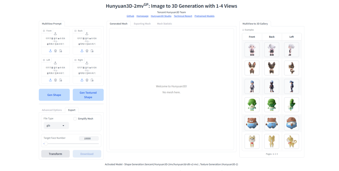Open the Technical Report link
The width and height of the screenshot is (339, 171).
point(183,16)
